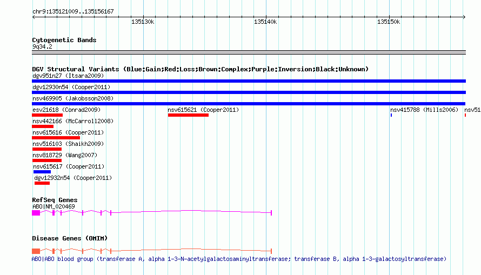This screenshot has height=275, width=481.
Task: Click the small blue marker under nsv415788
Action: 391,115
